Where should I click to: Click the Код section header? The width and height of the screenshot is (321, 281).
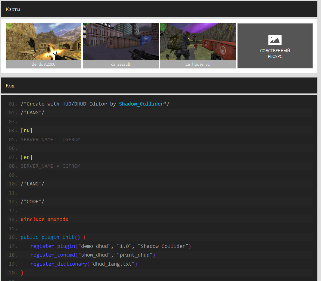coord(10,86)
